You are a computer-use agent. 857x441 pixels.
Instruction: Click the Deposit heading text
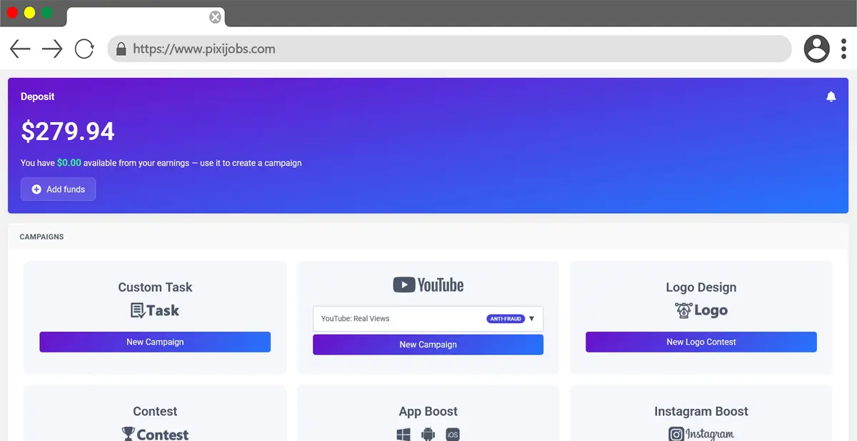(x=38, y=96)
